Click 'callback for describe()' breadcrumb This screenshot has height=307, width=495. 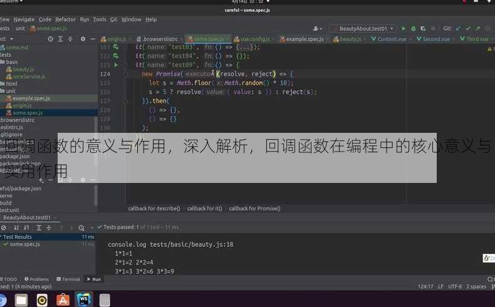point(154,209)
